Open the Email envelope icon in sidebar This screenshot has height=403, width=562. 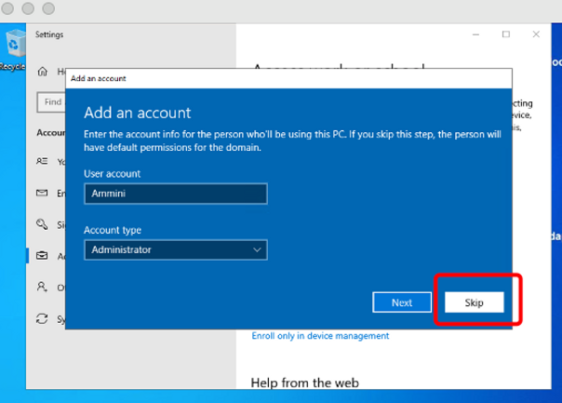pyautogui.click(x=42, y=193)
